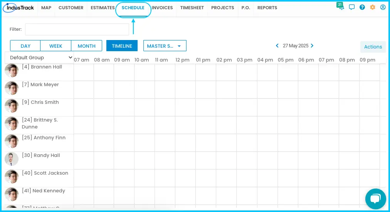390x212 pixels.
Task: Open the P.O. menu
Action: (x=246, y=8)
